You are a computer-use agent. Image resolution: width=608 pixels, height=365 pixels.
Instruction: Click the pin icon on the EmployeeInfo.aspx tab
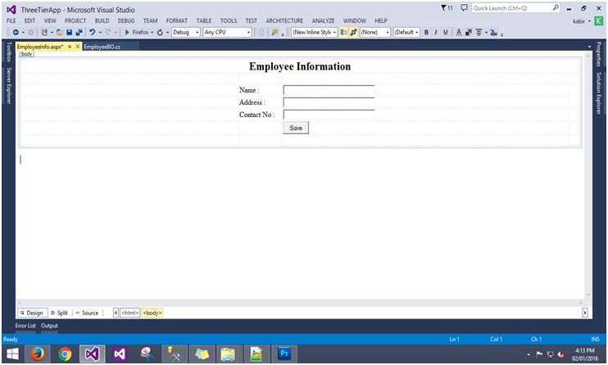(70, 47)
